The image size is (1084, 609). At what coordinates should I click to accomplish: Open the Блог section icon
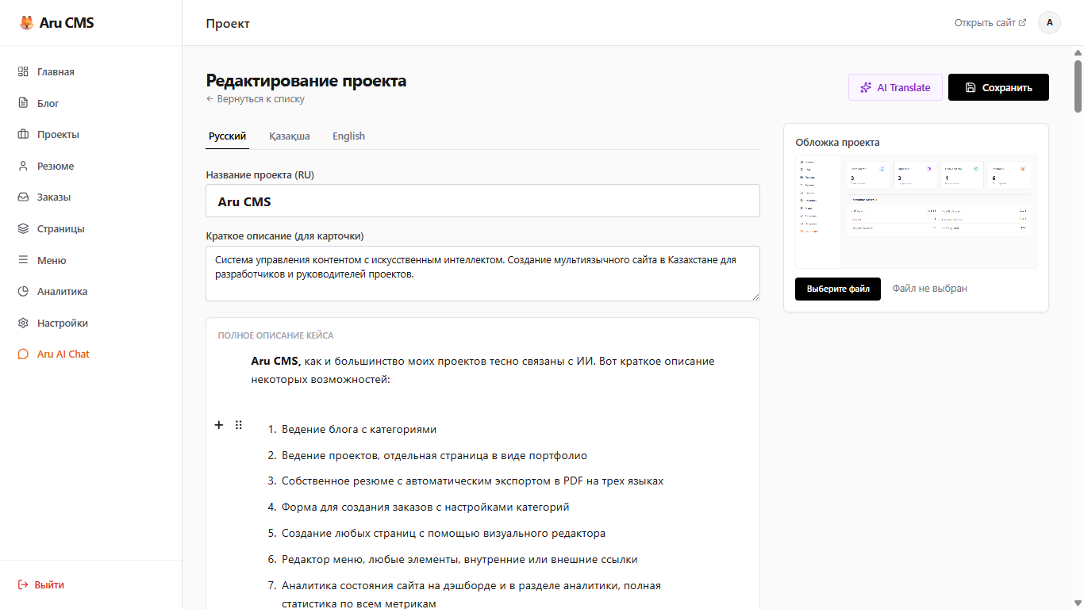click(x=23, y=103)
